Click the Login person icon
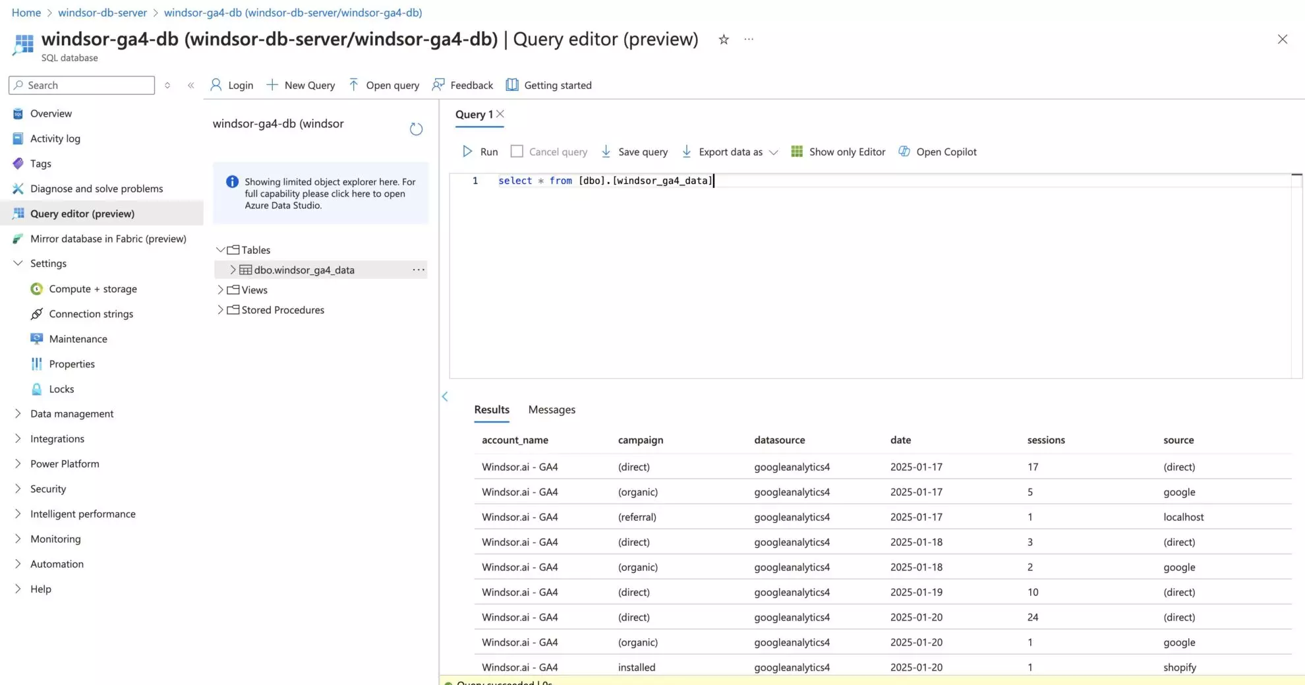 point(216,85)
